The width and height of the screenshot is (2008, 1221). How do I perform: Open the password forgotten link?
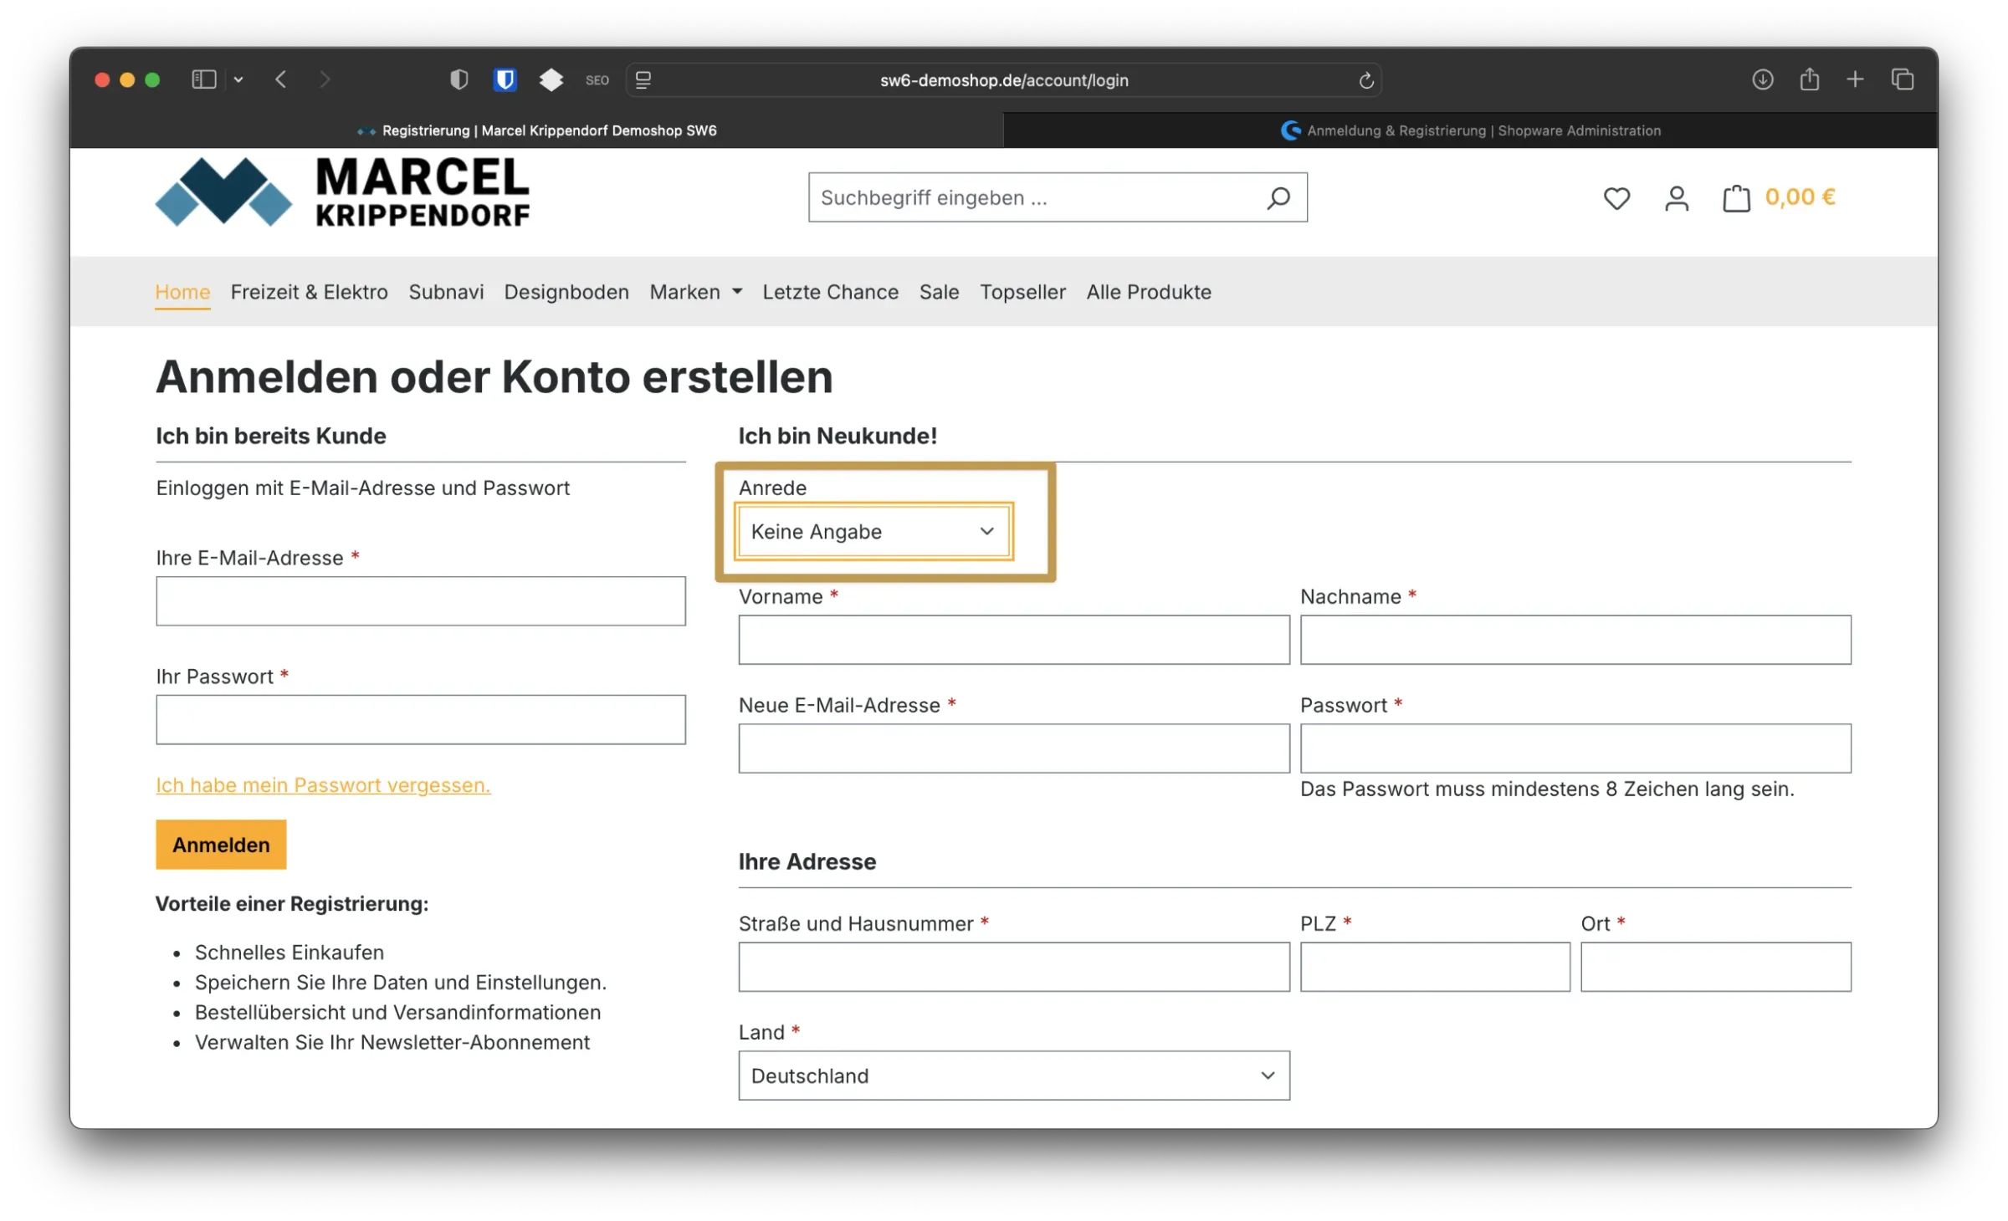click(323, 784)
